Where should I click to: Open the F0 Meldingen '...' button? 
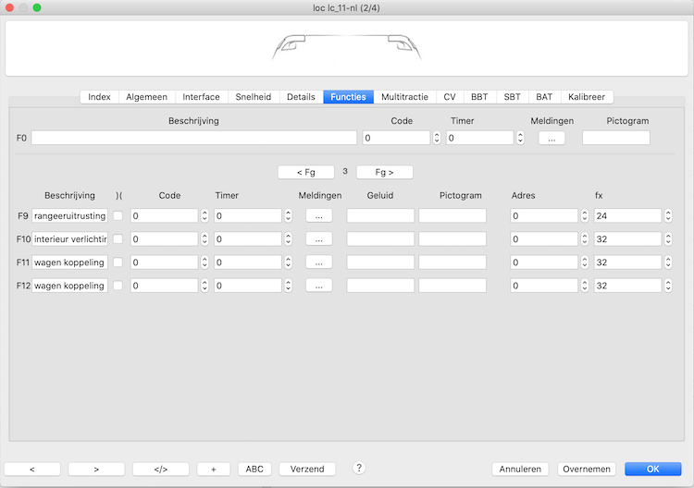[551, 138]
